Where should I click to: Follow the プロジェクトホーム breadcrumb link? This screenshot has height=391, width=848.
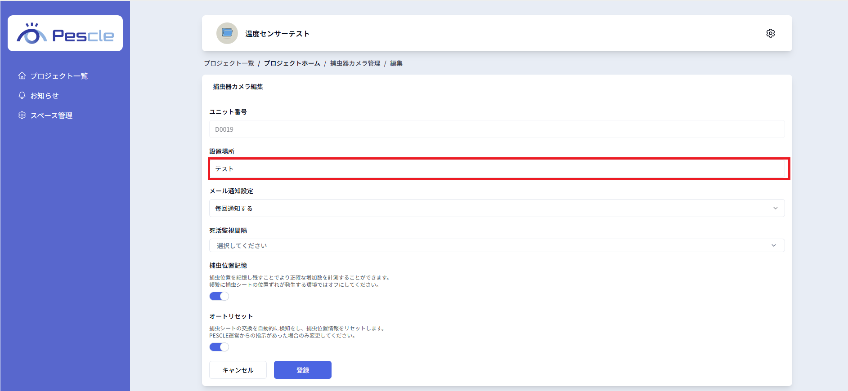pyautogui.click(x=292, y=63)
